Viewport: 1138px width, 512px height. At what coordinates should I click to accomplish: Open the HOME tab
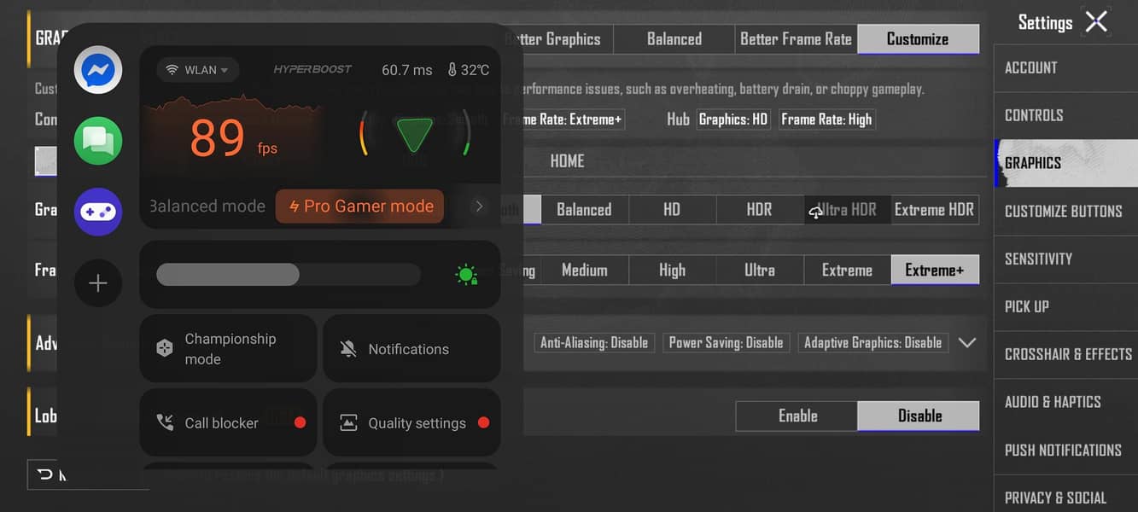567,161
